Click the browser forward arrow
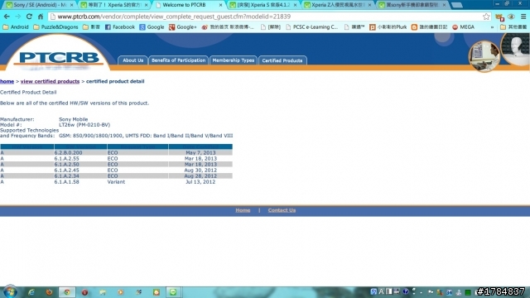Viewport: 530px width, 298px height. coord(18,17)
